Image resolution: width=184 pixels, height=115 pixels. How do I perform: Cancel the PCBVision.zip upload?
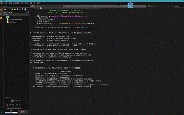23,112
